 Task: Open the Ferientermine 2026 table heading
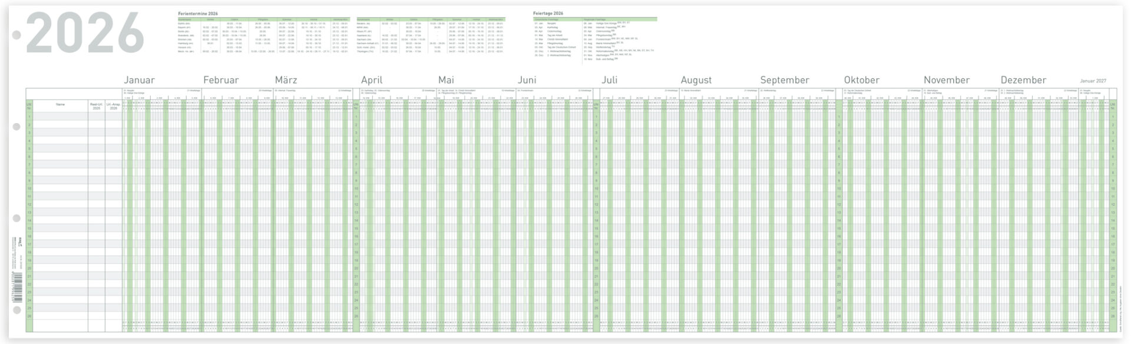(x=198, y=13)
